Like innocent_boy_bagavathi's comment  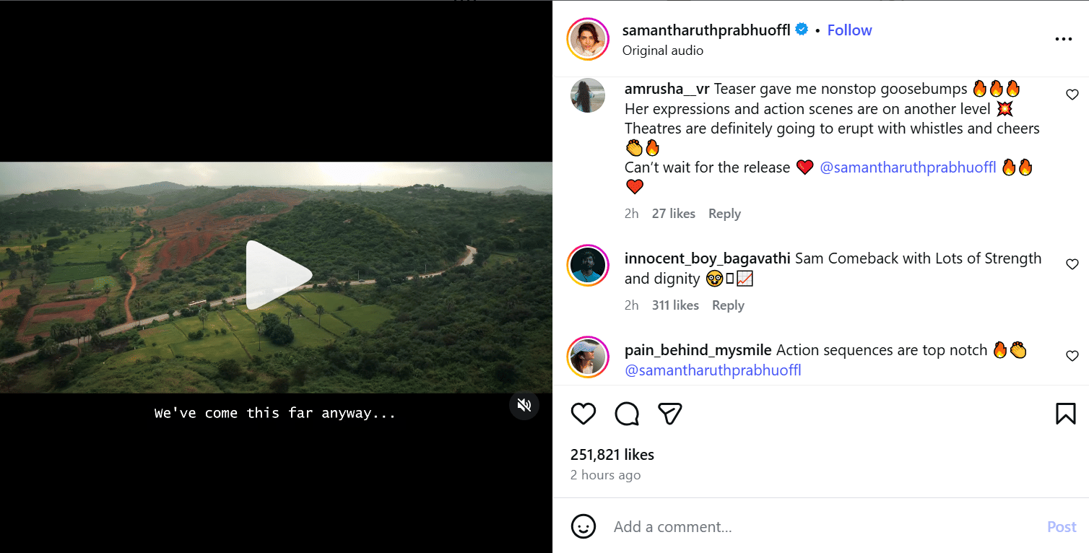pos(1072,264)
